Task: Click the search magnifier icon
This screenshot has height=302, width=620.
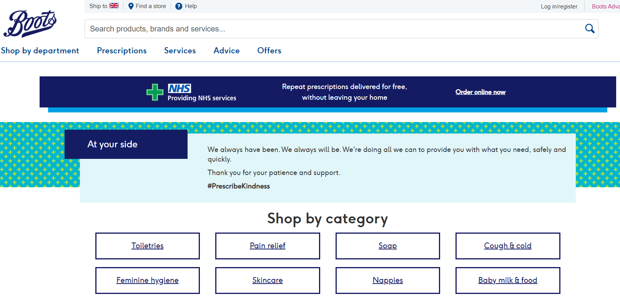Action: [x=590, y=28]
